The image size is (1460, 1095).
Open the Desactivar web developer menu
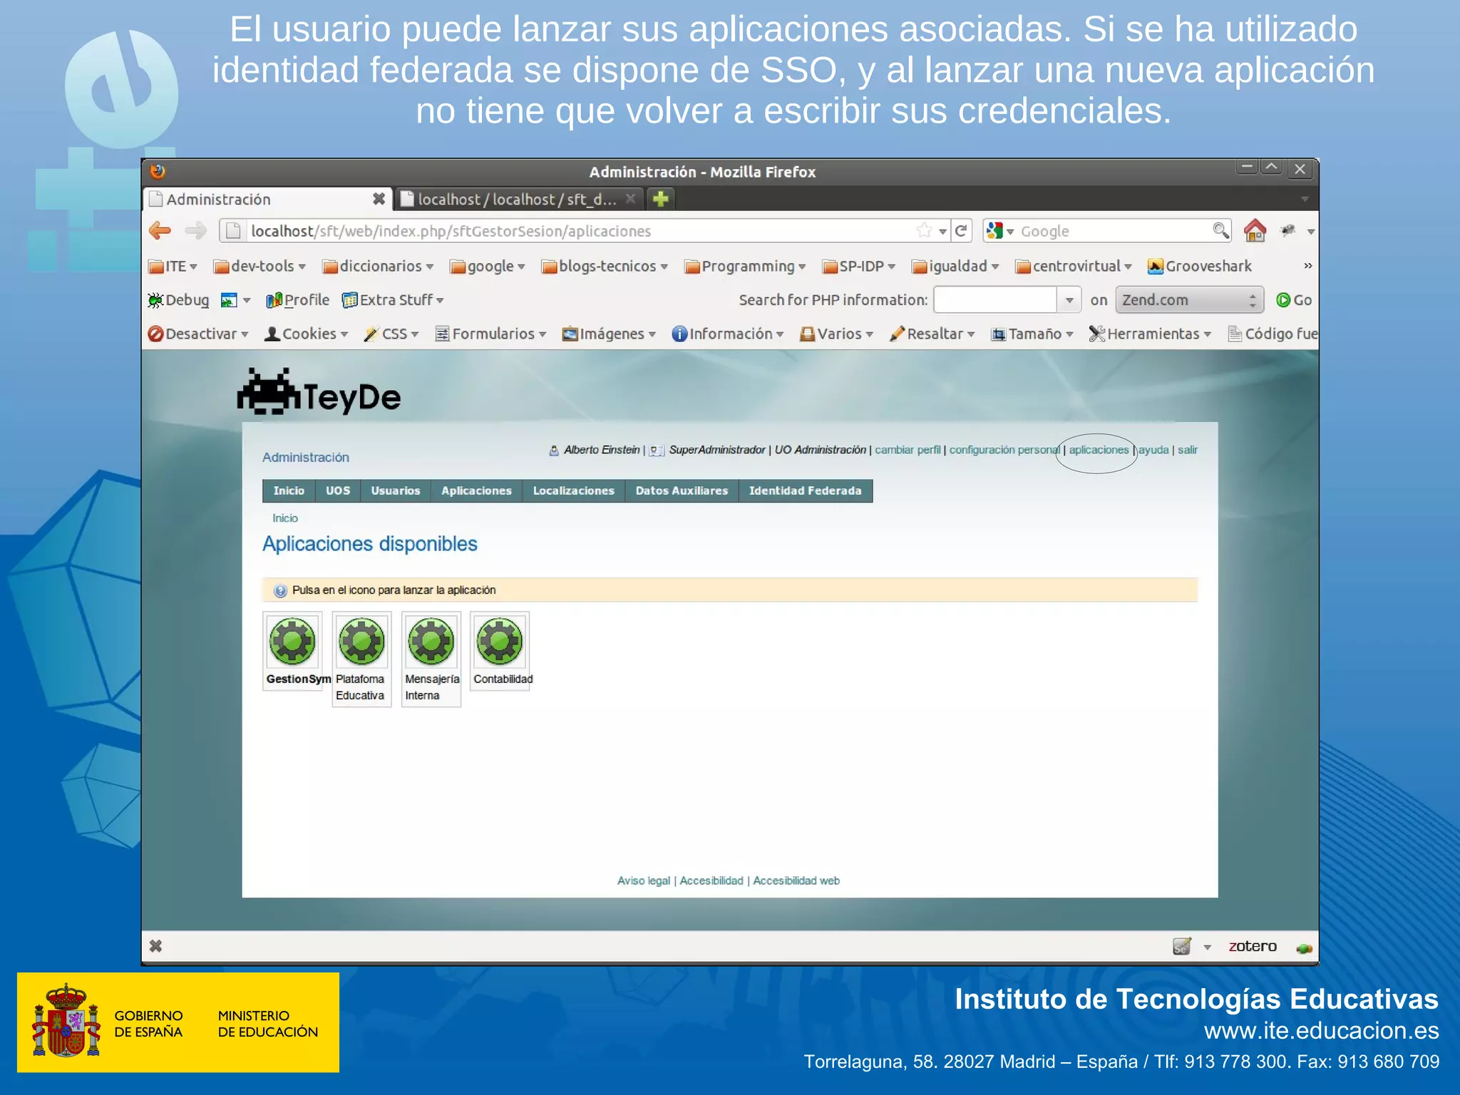tap(198, 334)
